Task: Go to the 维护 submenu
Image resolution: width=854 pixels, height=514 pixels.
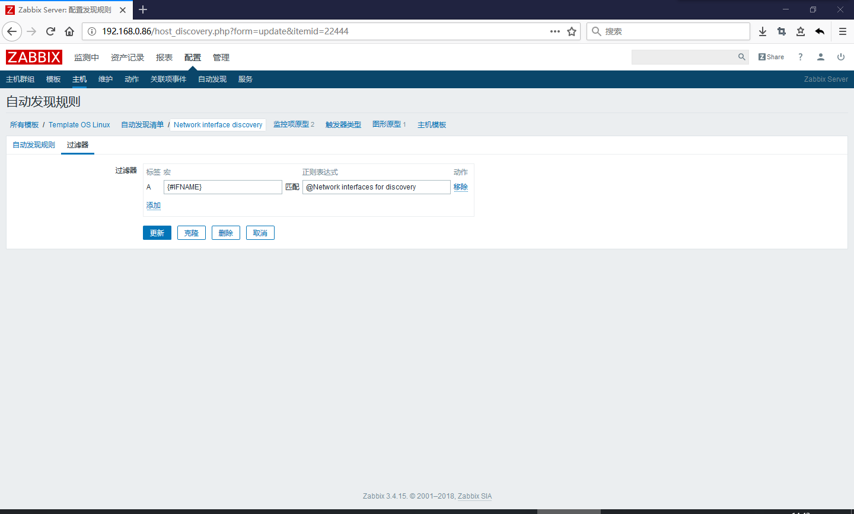Action: point(106,79)
